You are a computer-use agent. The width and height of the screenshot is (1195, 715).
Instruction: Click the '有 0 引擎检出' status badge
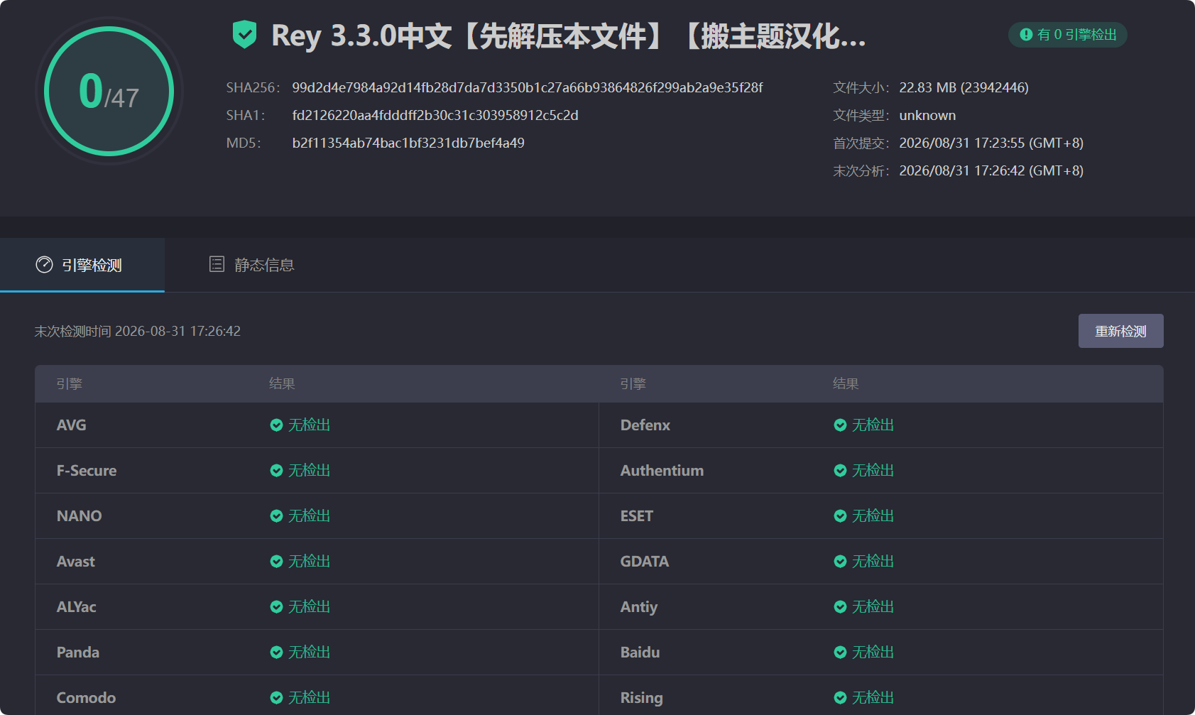pos(1067,35)
